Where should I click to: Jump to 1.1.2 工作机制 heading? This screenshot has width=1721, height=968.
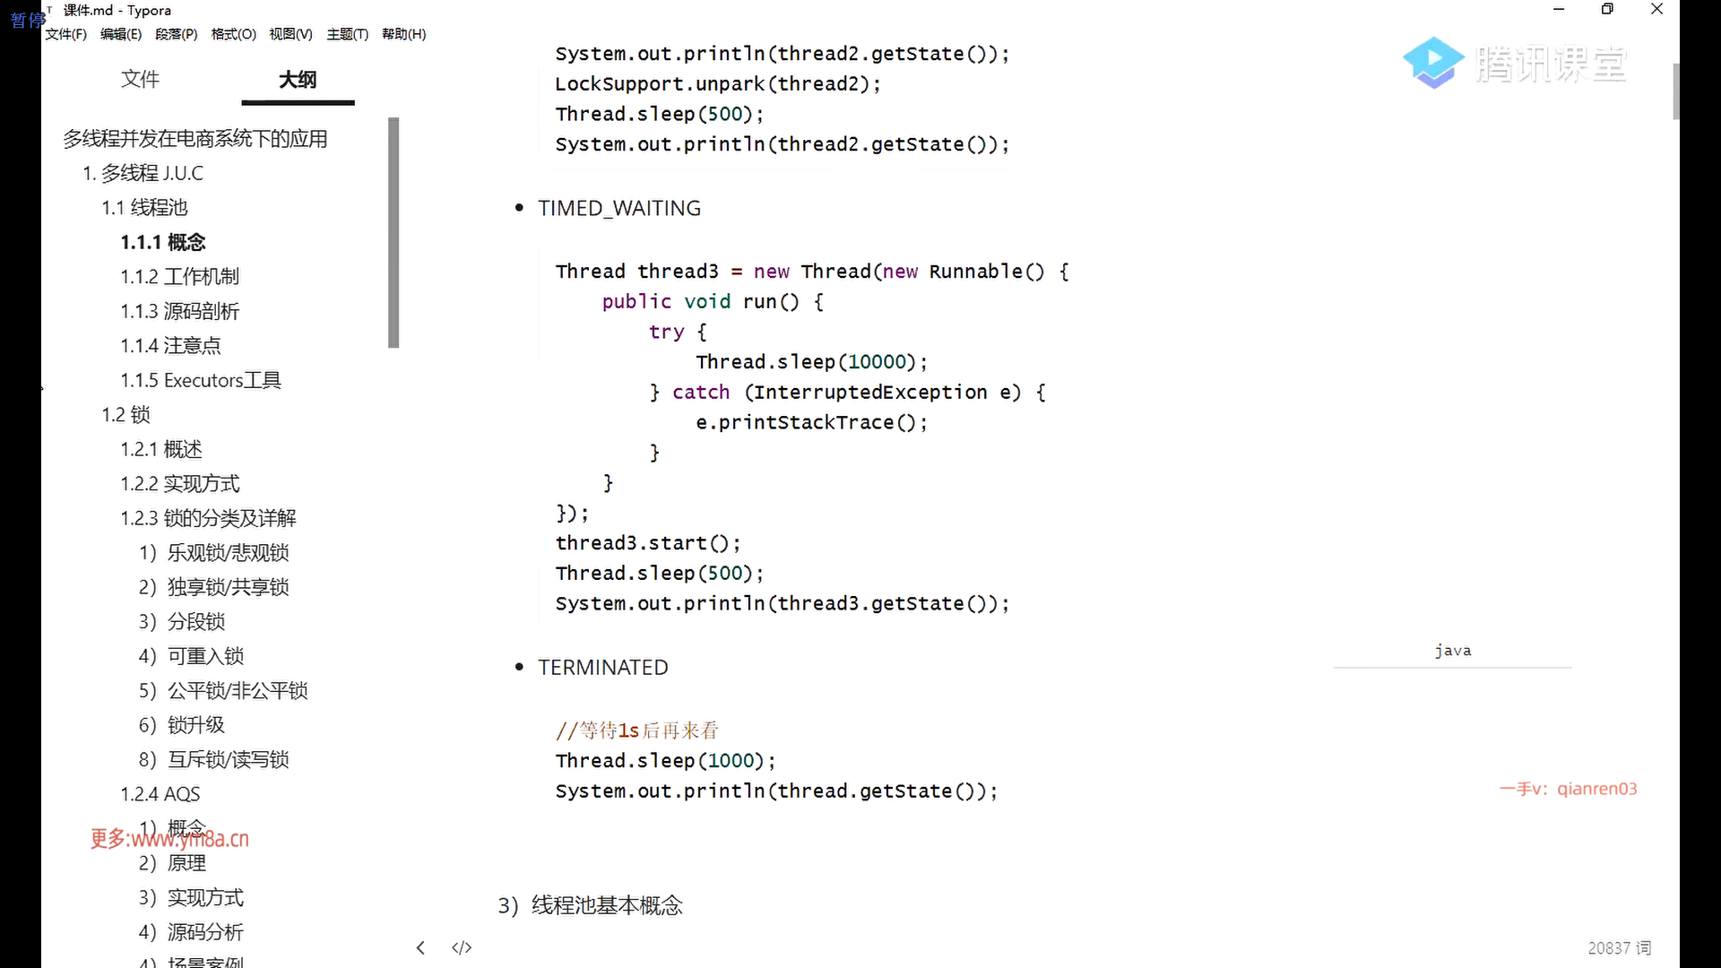(179, 277)
